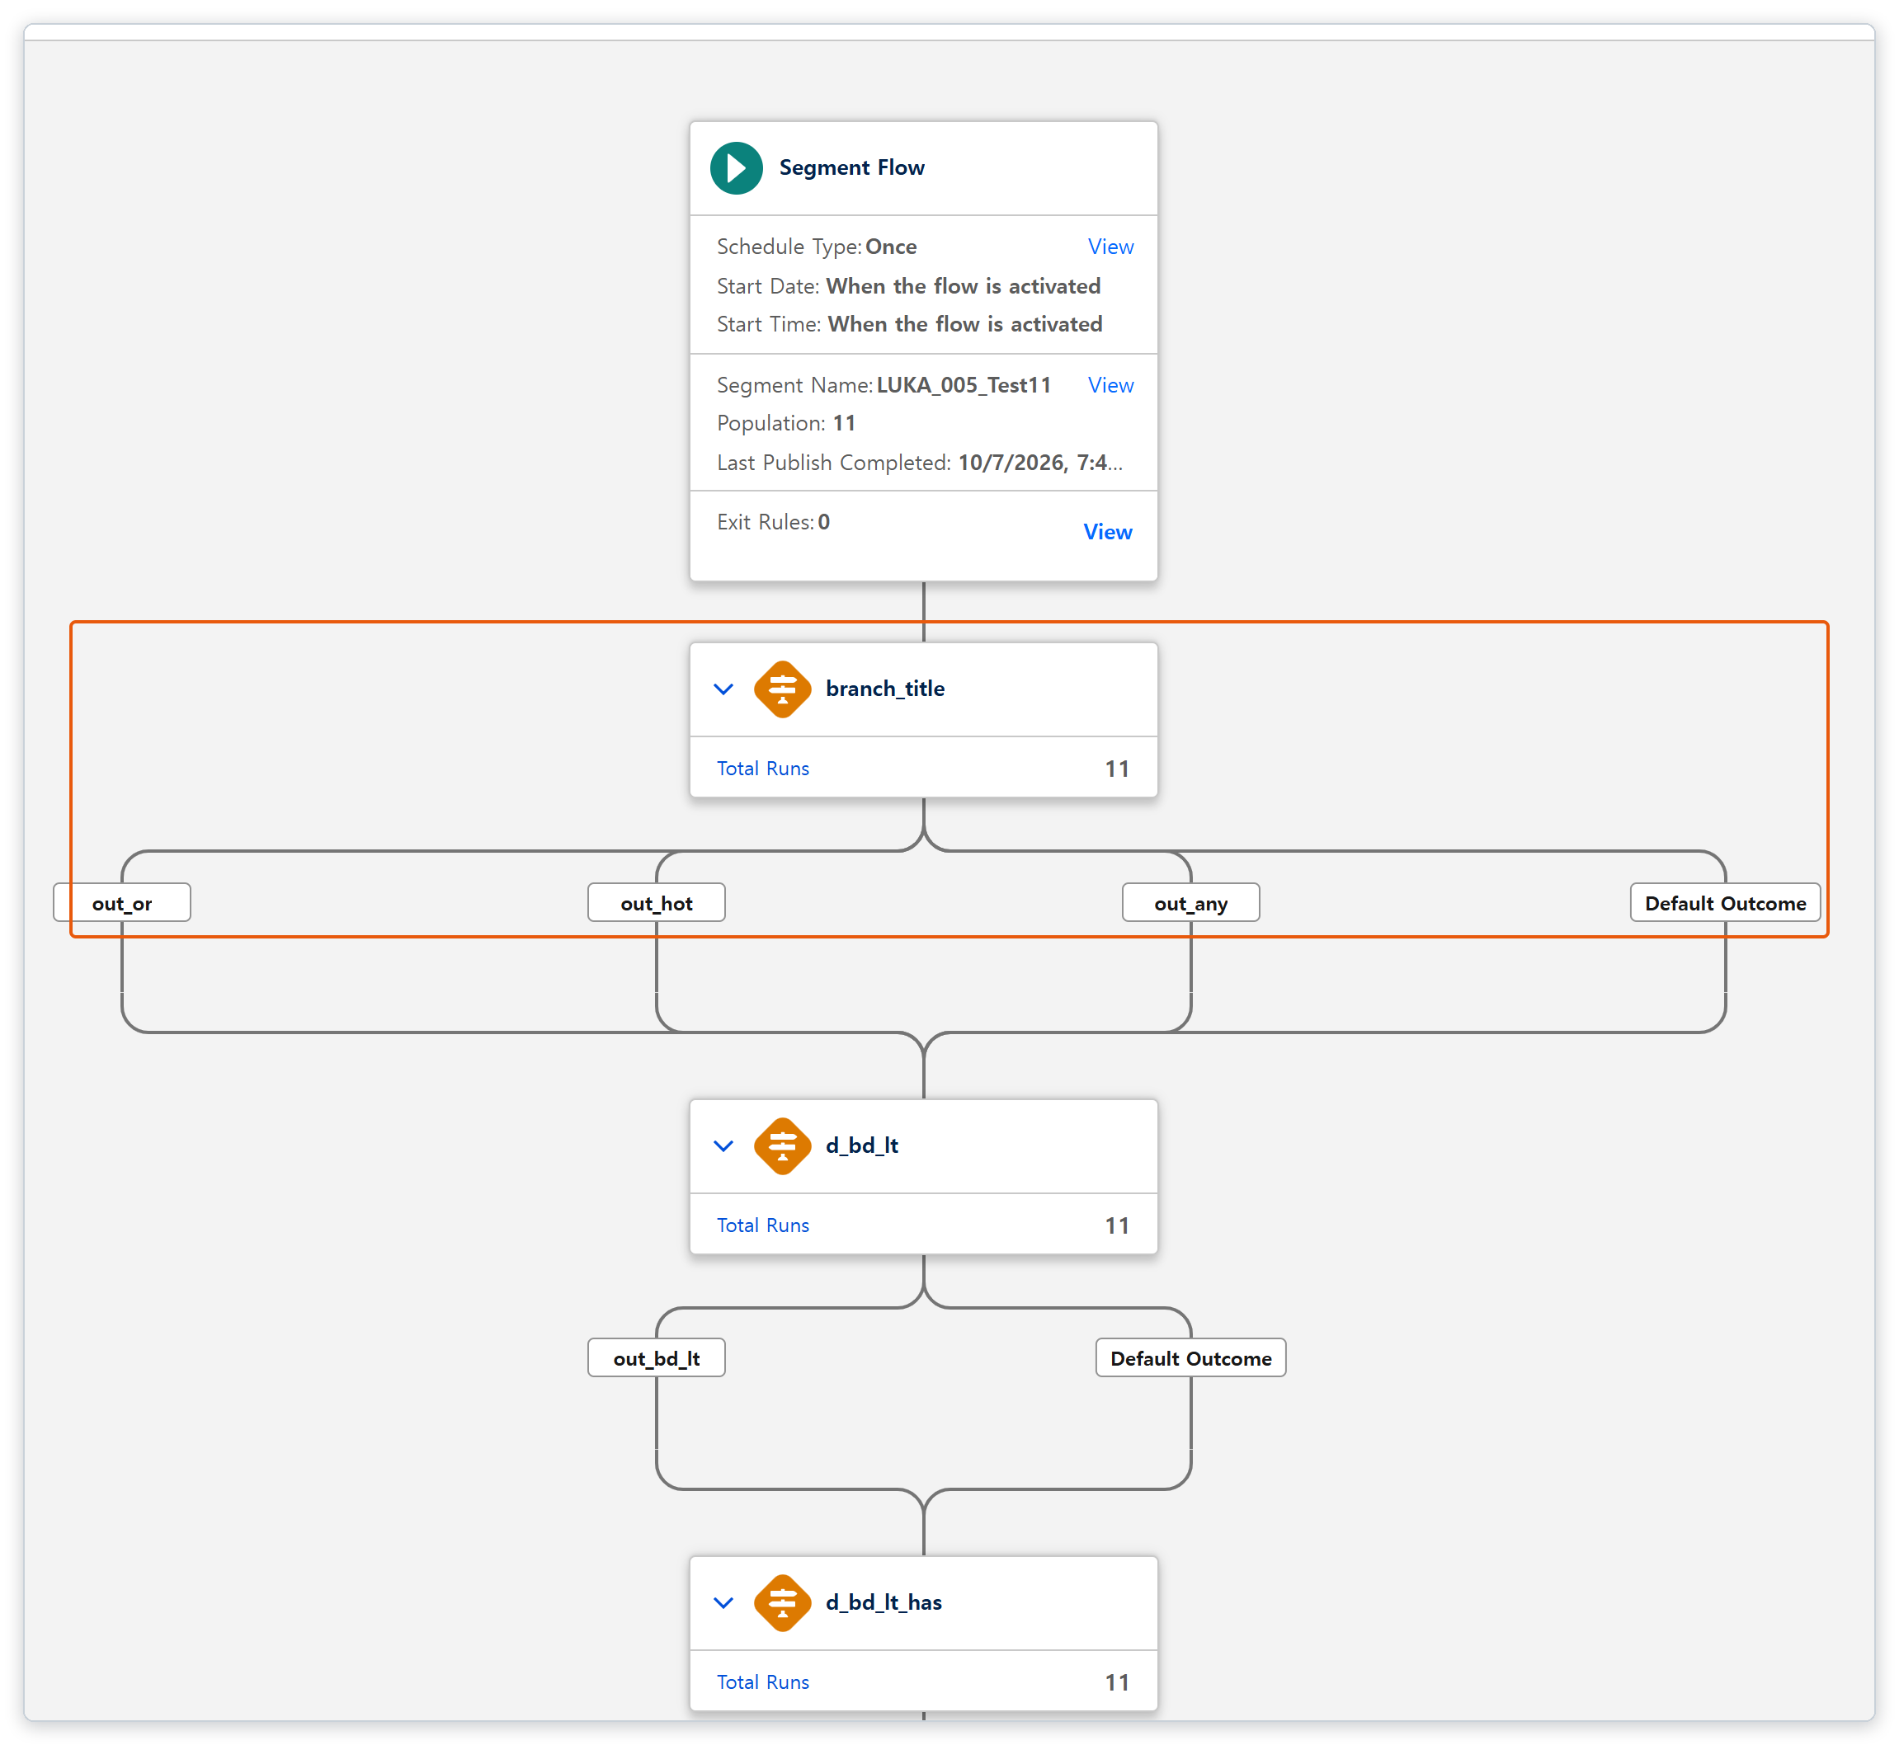
Task: Open View link for Exit Rules
Action: (1107, 533)
